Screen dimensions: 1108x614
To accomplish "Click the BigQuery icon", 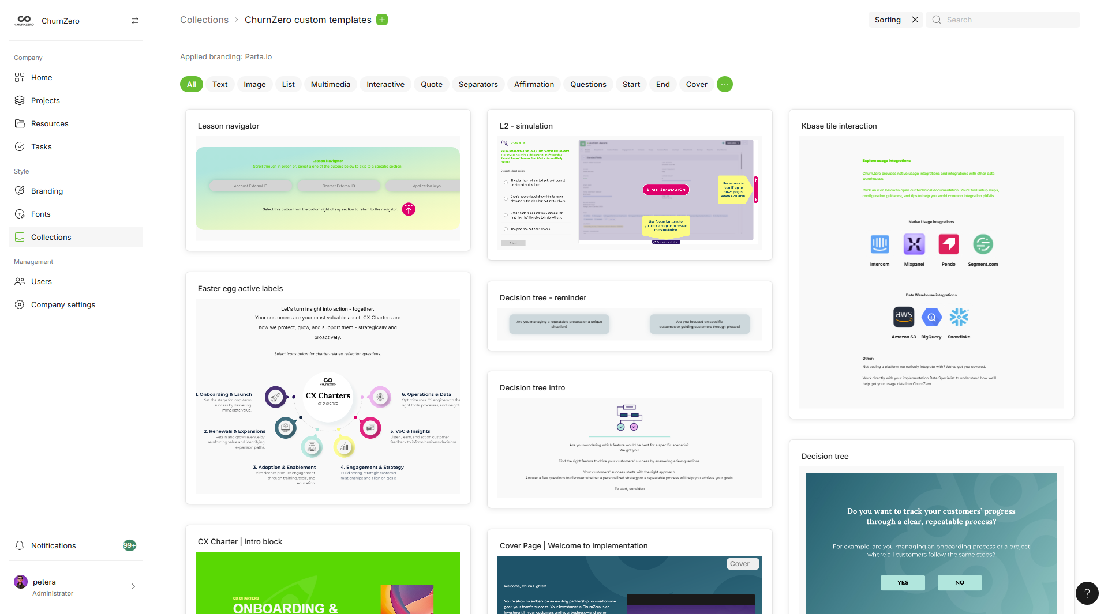I will [931, 317].
